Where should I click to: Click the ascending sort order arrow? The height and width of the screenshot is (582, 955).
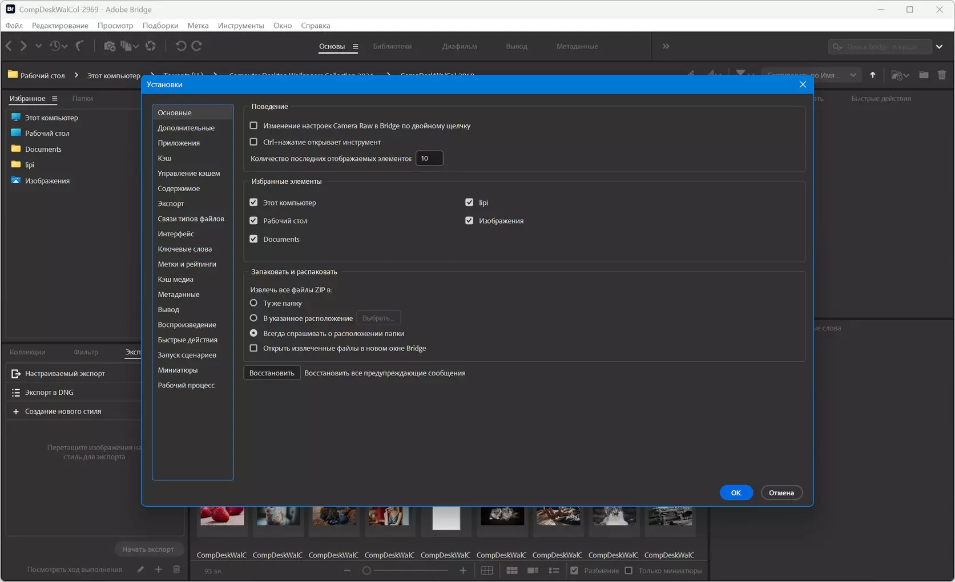click(x=873, y=75)
